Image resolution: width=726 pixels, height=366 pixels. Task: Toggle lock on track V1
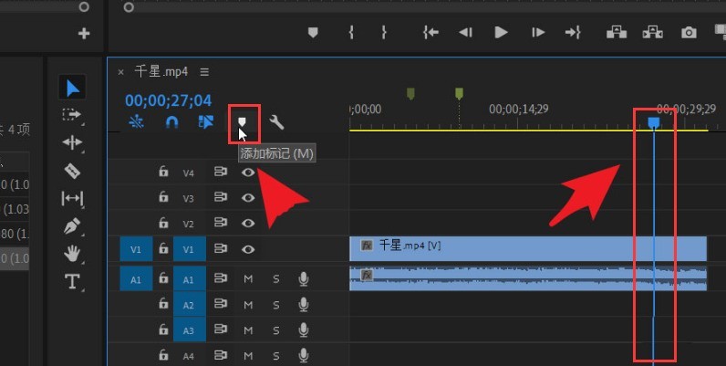click(x=163, y=249)
